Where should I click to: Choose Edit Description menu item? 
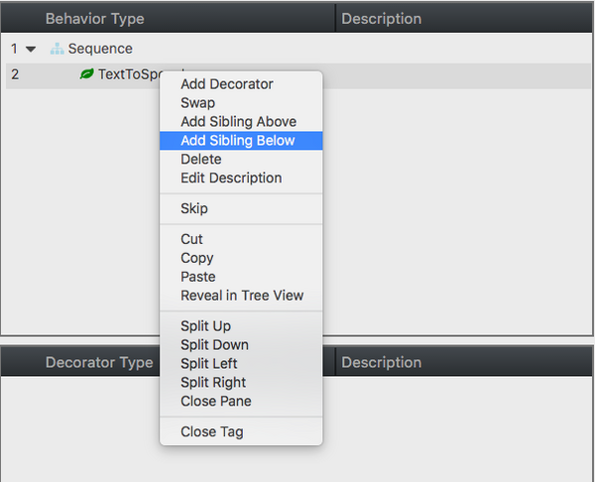click(231, 179)
